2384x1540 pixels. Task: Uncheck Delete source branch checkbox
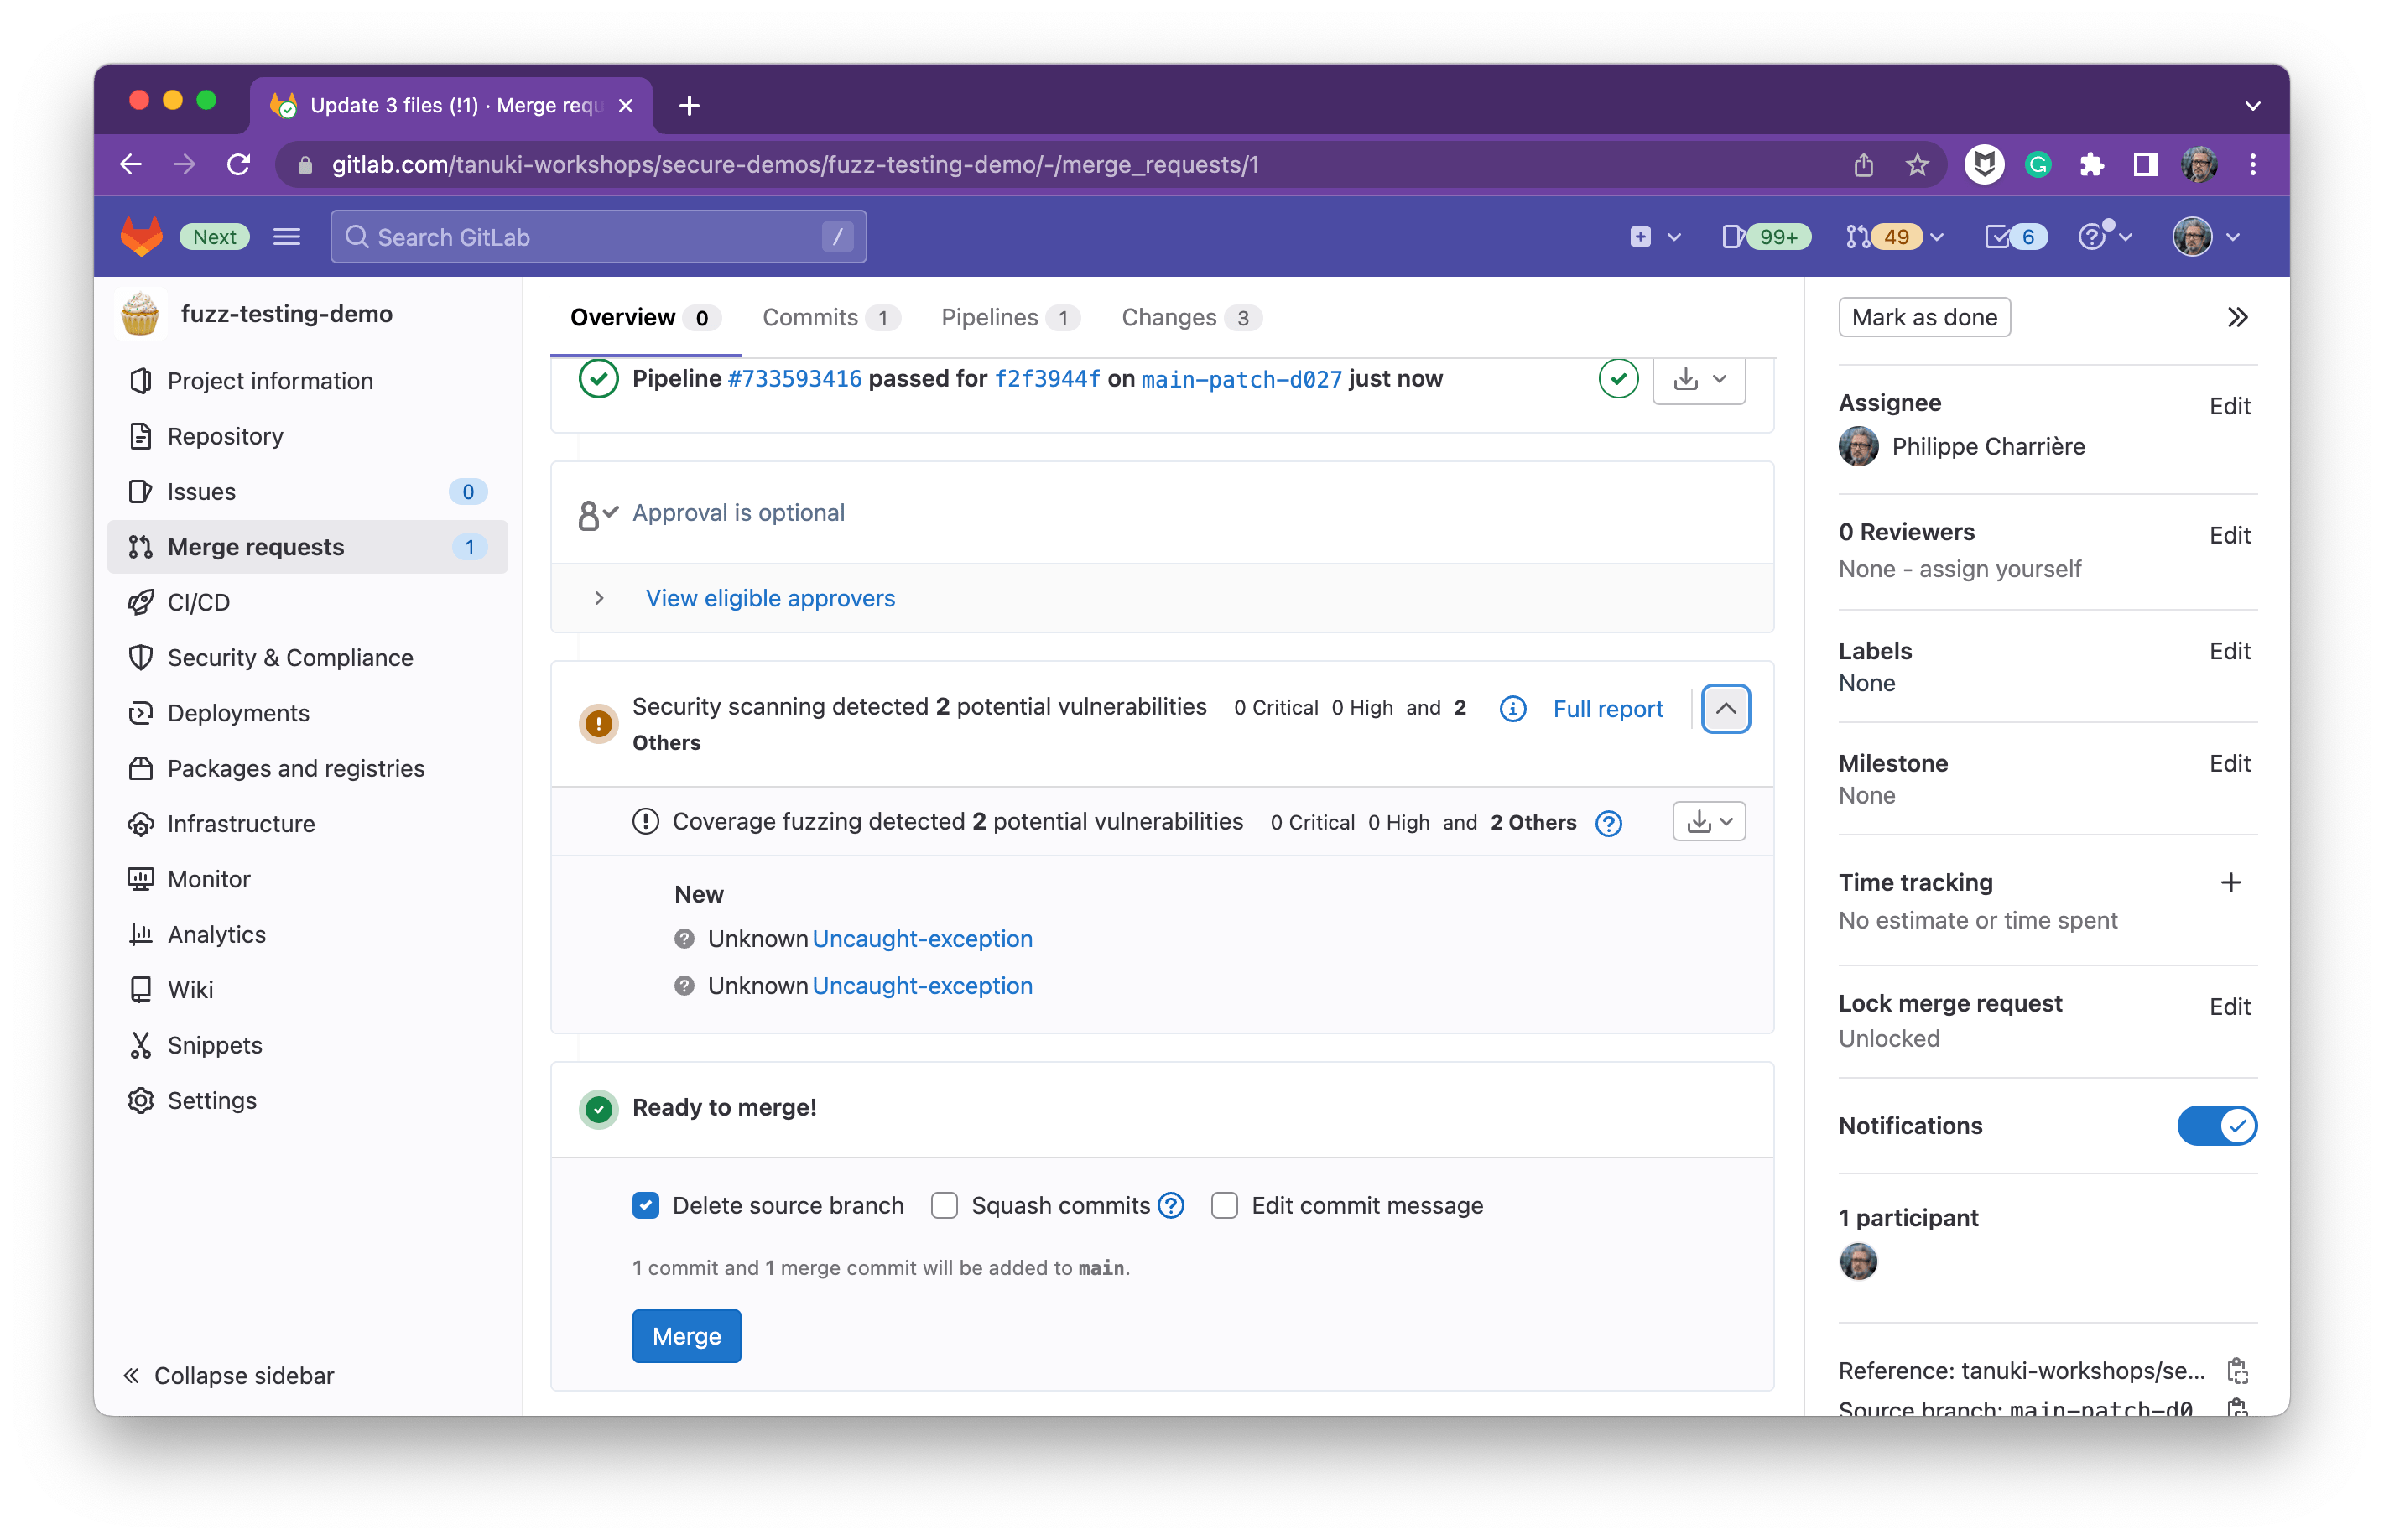pos(646,1206)
